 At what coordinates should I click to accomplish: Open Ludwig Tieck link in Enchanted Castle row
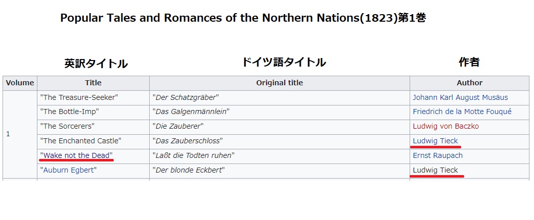pyautogui.click(x=435, y=141)
